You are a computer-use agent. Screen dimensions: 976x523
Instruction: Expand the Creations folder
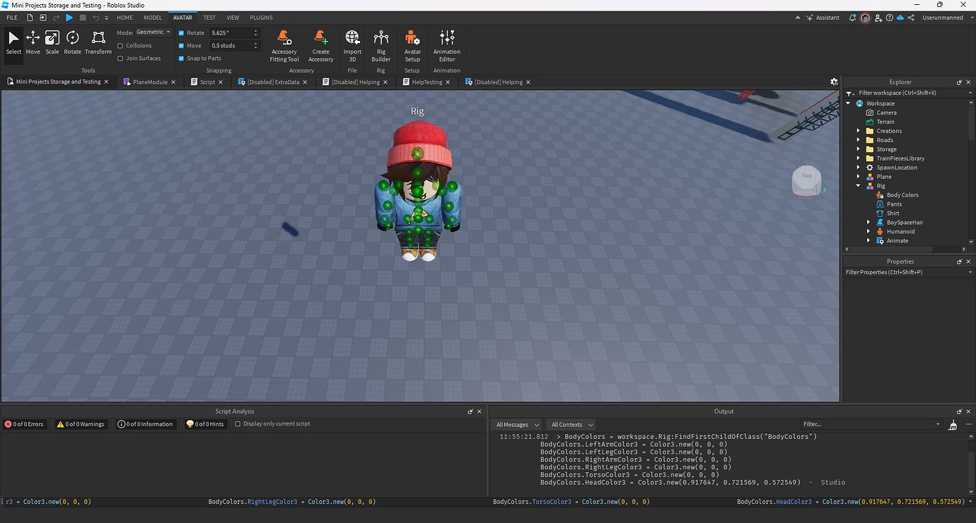(x=859, y=131)
